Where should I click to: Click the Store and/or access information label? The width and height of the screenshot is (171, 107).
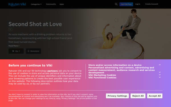115,65
